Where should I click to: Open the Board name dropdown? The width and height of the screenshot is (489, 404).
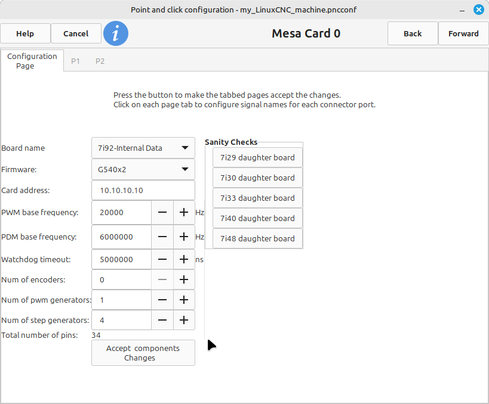pos(143,148)
